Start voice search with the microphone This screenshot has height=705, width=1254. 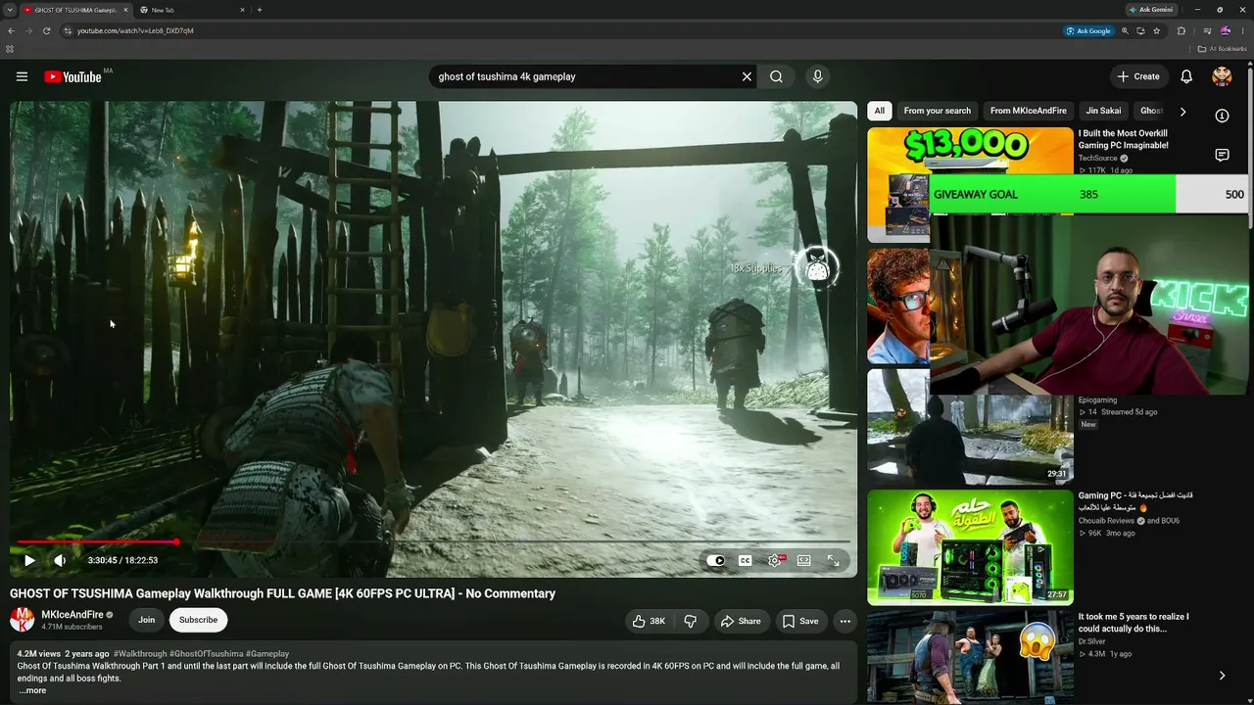tap(817, 76)
